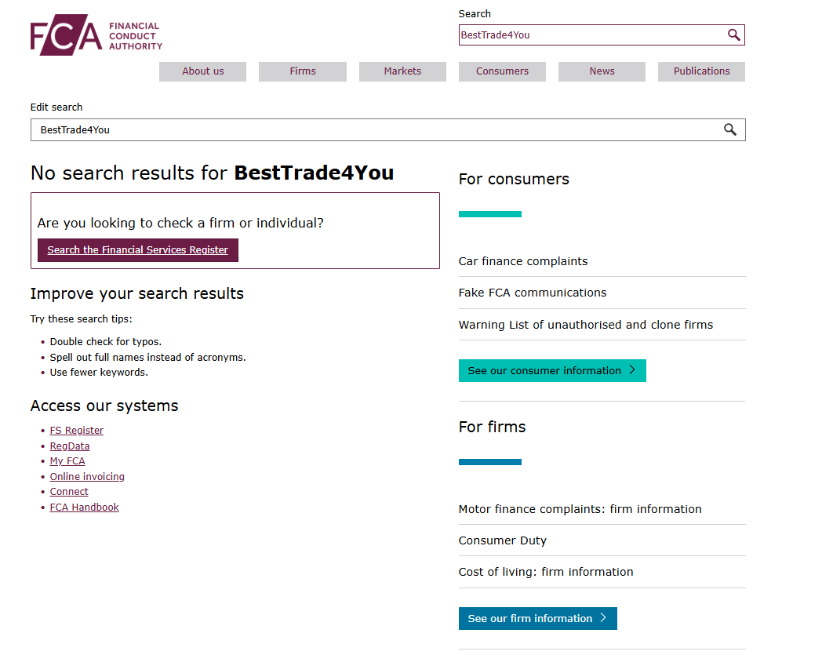Open the Connect link
833x655 pixels.
click(69, 492)
